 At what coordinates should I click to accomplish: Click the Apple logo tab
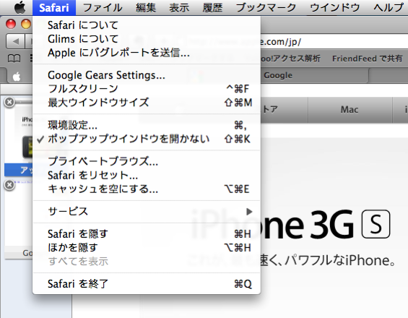click(17, 77)
